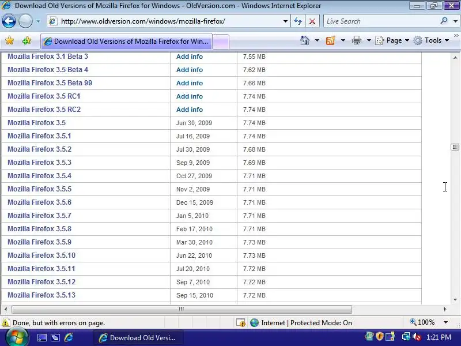Click the vertical scrollbar down arrow
The width and height of the screenshot is (461, 346).
455,299
